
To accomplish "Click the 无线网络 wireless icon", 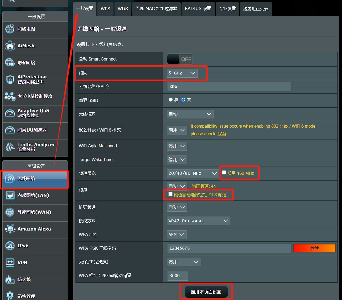I will [10, 178].
